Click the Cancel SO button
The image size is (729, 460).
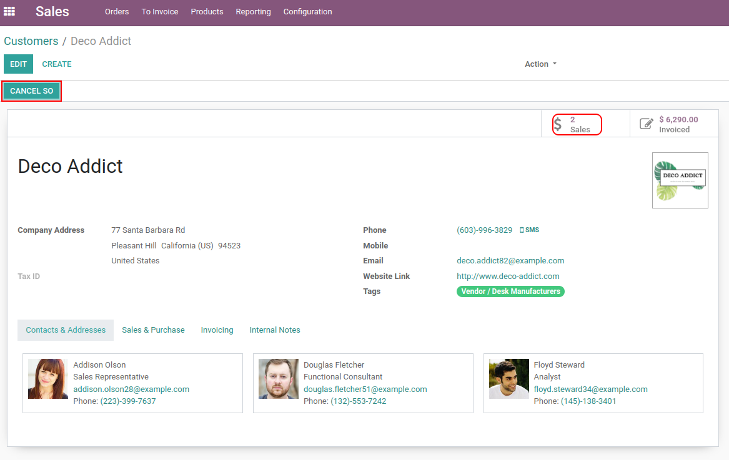(32, 91)
